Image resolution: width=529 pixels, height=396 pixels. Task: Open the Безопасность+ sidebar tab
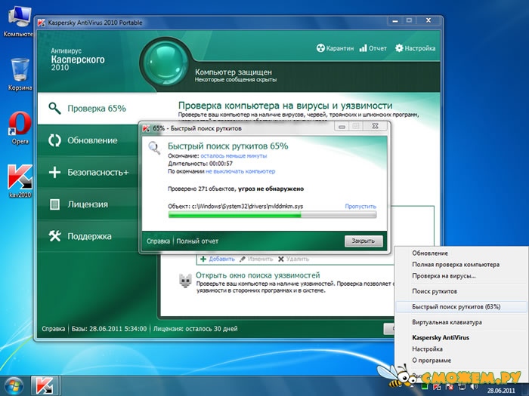tap(88, 173)
